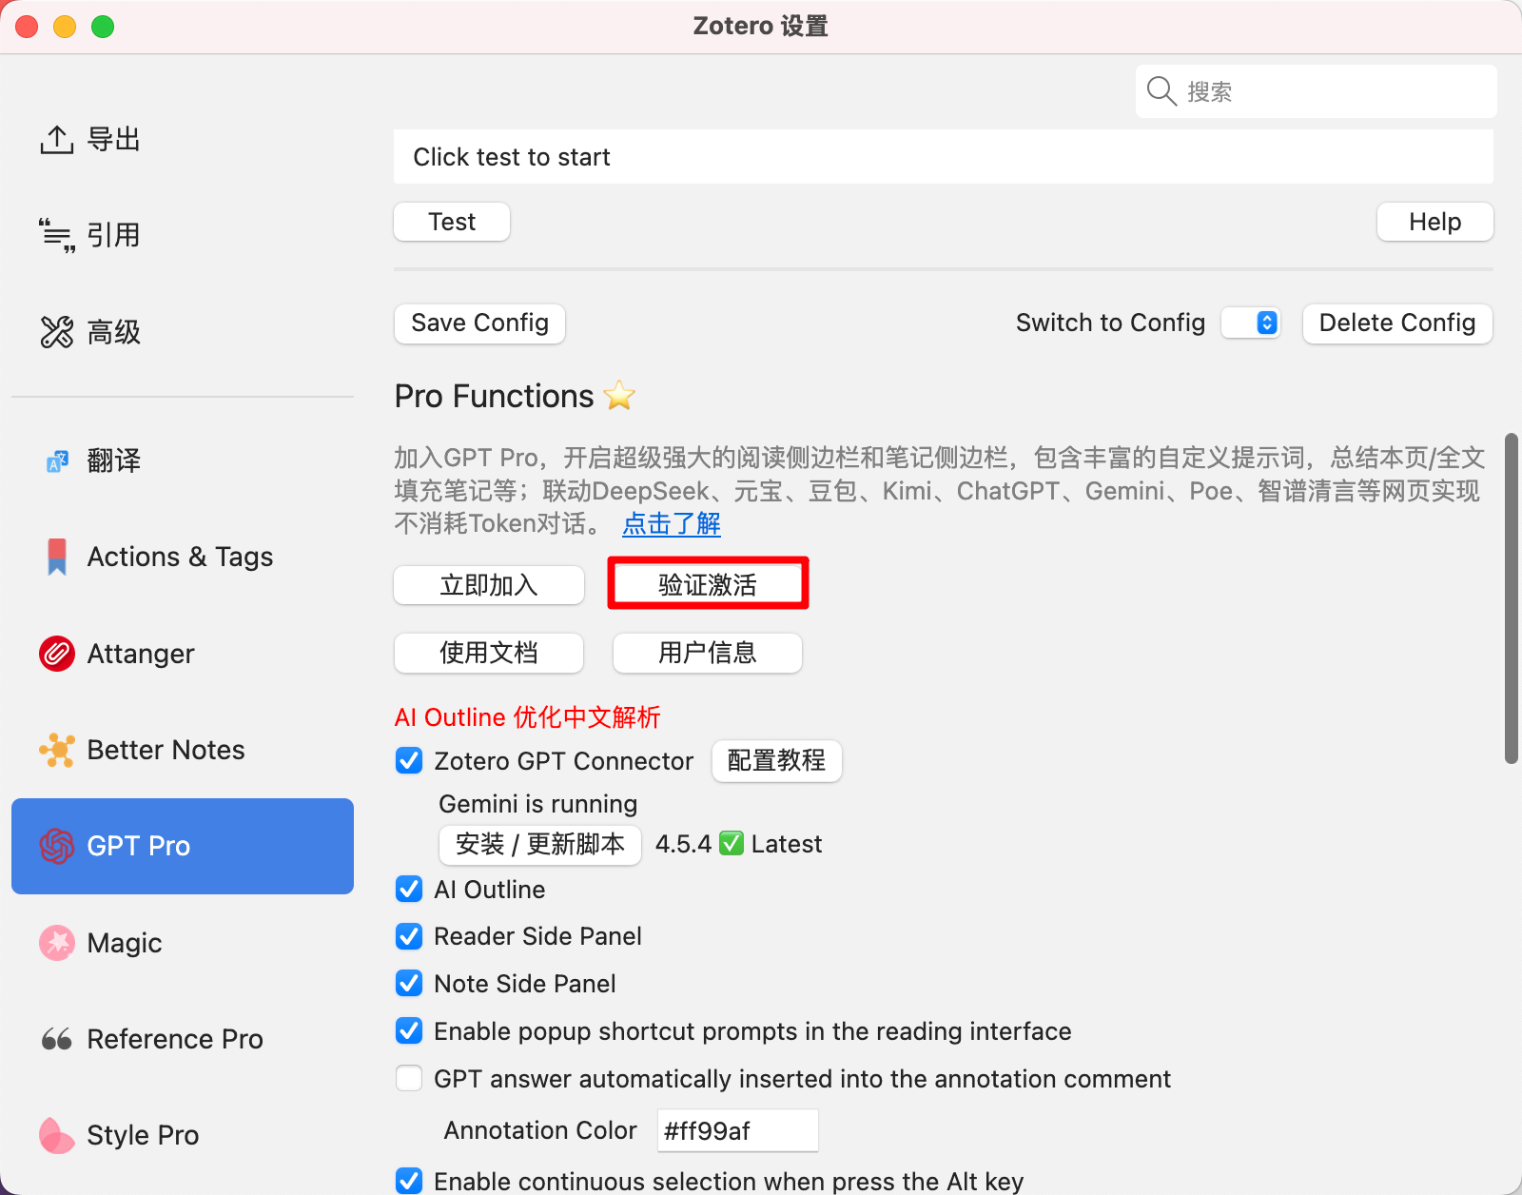This screenshot has width=1522, height=1195.
Task: Enable GPT answer auto-insert into annotation
Action: pos(409,1079)
